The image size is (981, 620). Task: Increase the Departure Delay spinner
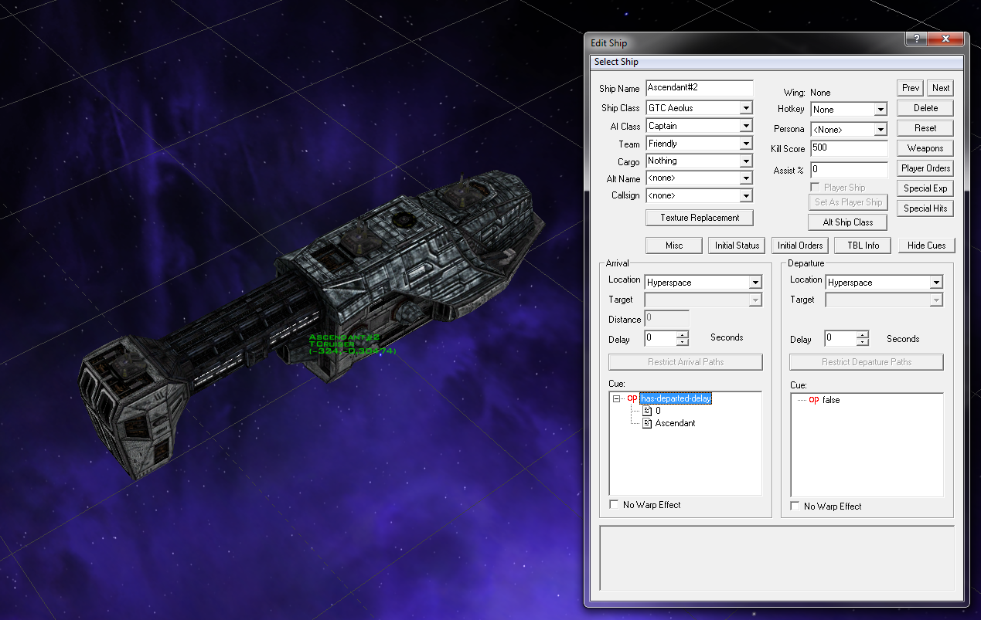pos(863,334)
